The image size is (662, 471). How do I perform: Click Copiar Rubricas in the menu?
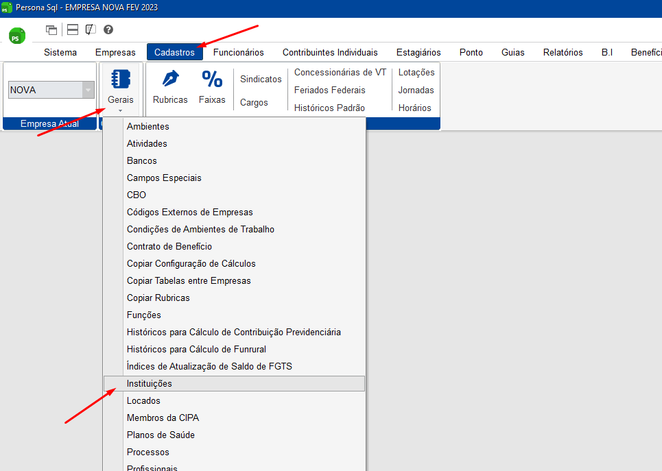pyautogui.click(x=158, y=298)
